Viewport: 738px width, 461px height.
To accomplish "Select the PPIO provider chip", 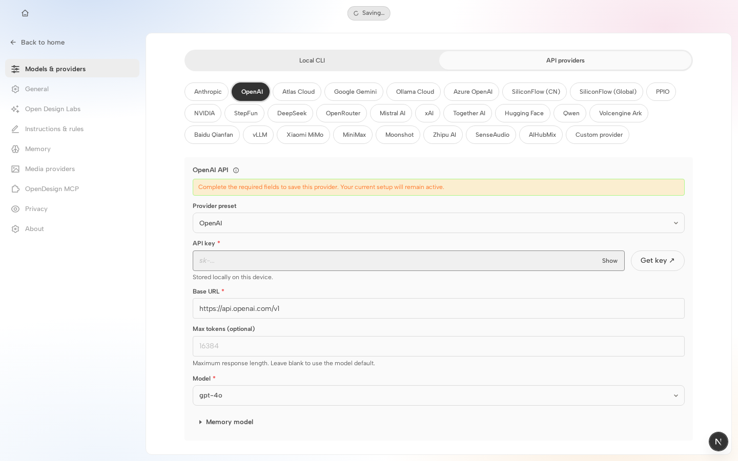I will [661, 92].
